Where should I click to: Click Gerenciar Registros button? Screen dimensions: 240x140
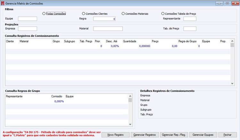click(x=145, y=135)
